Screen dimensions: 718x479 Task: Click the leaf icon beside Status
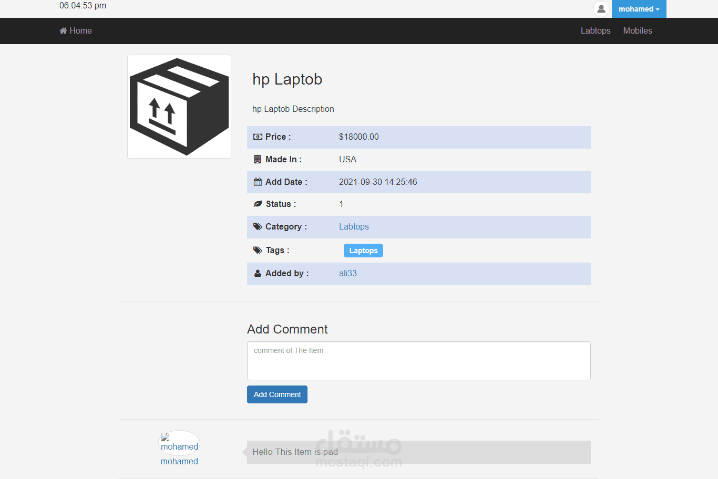pyautogui.click(x=258, y=204)
